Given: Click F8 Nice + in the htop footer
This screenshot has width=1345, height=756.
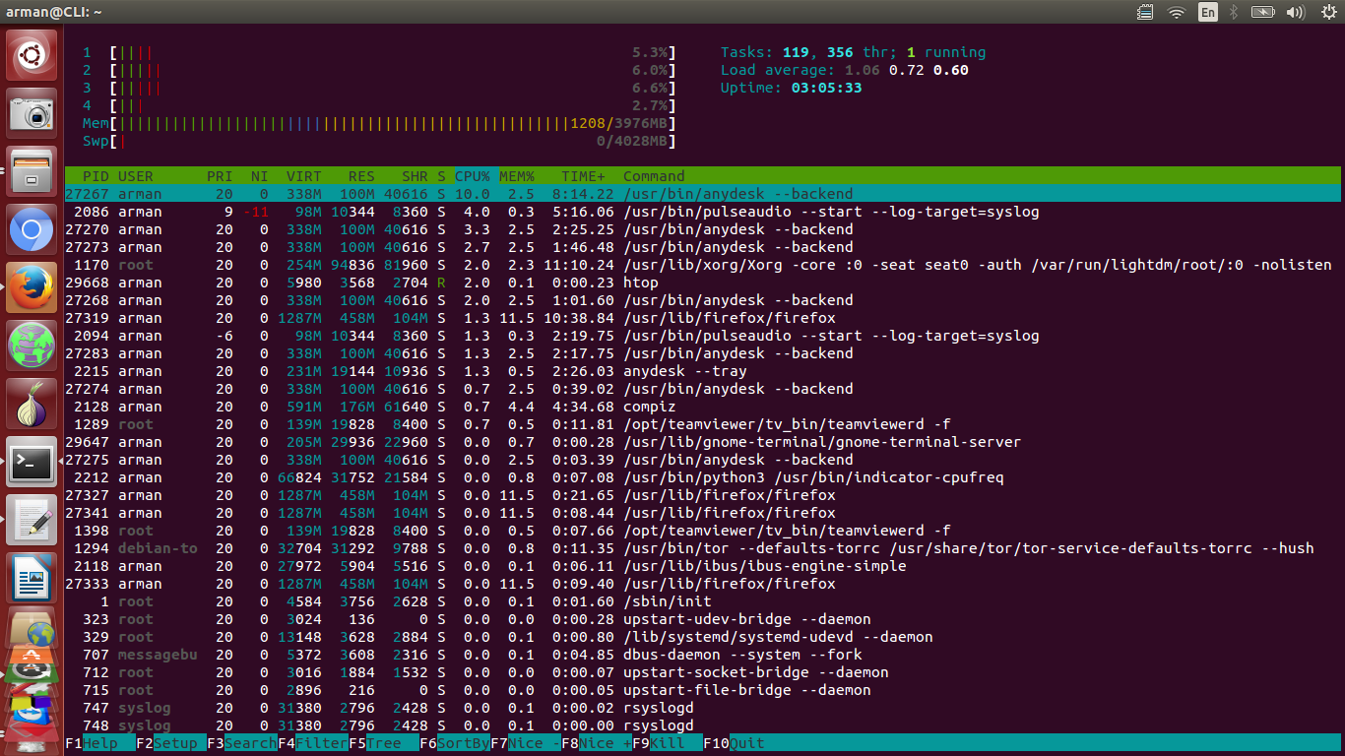Looking at the screenshot, I should coord(597,743).
